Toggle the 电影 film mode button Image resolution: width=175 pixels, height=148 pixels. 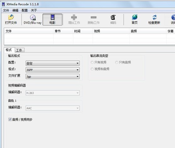click(52, 19)
